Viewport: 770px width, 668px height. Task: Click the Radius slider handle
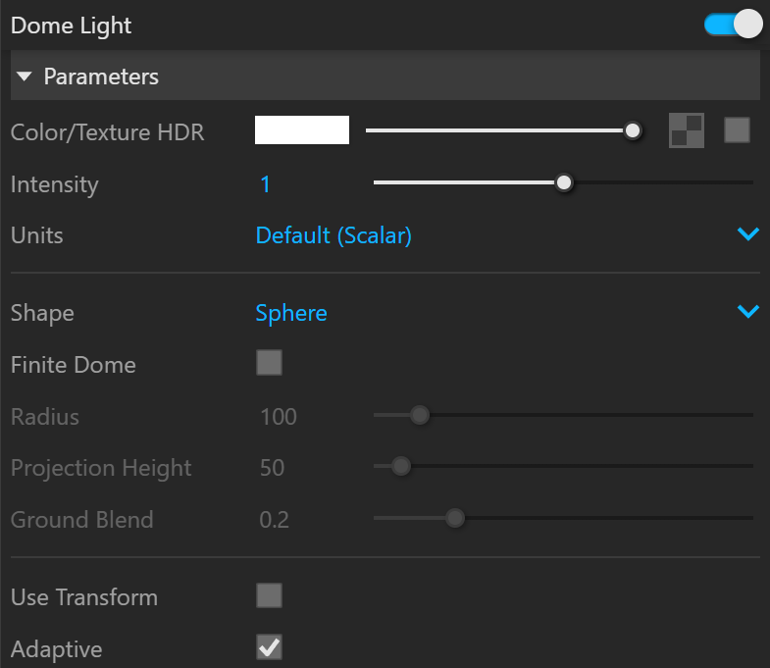[x=420, y=415]
